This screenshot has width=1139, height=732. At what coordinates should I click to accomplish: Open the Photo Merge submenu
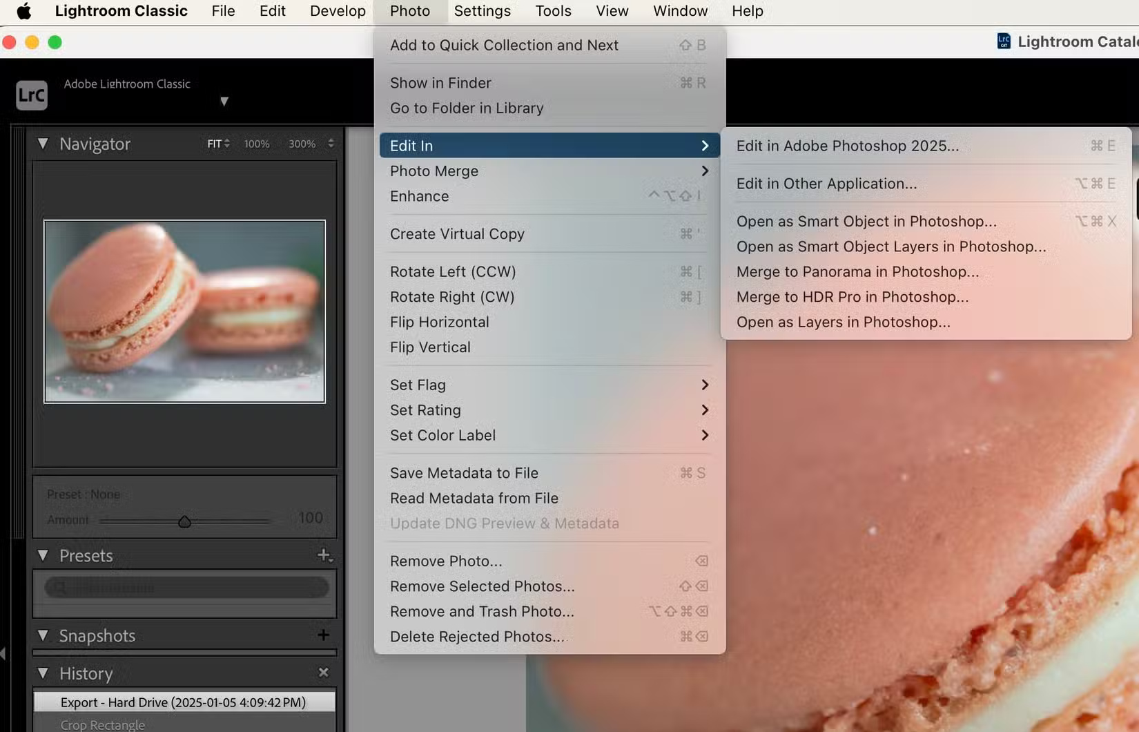click(434, 171)
